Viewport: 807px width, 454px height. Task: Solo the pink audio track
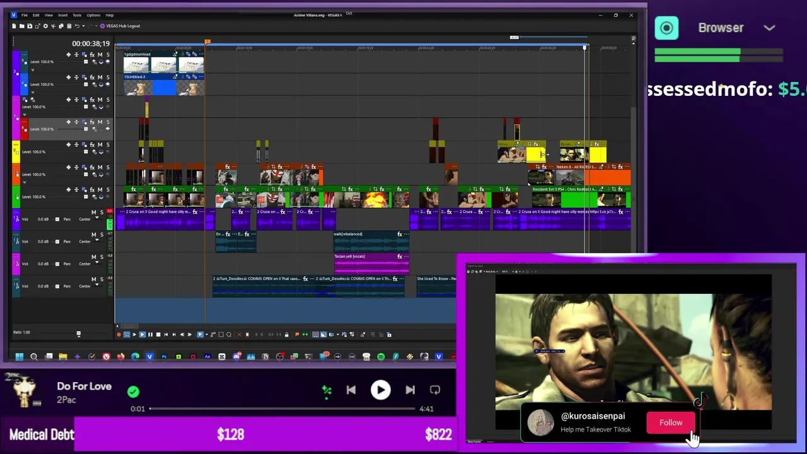click(x=101, y=257)
